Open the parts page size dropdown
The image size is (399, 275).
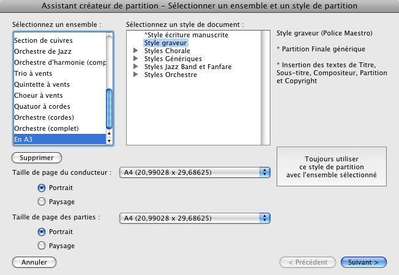pyautogui.click(x=195, y=218)
